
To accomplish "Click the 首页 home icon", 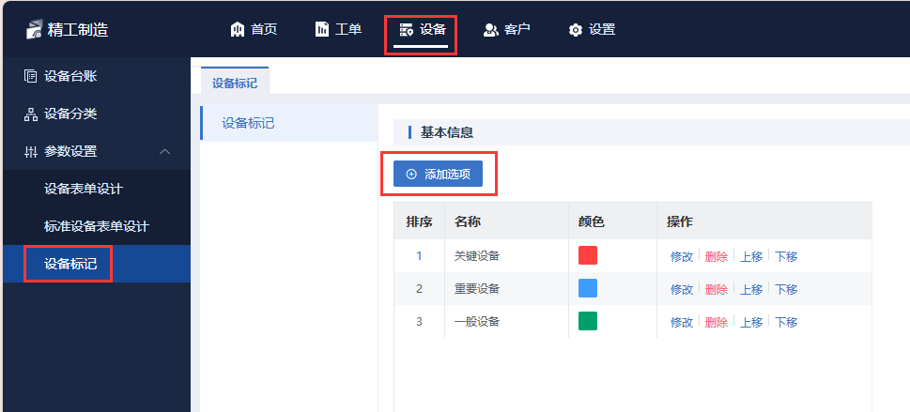I will (238, 30).
